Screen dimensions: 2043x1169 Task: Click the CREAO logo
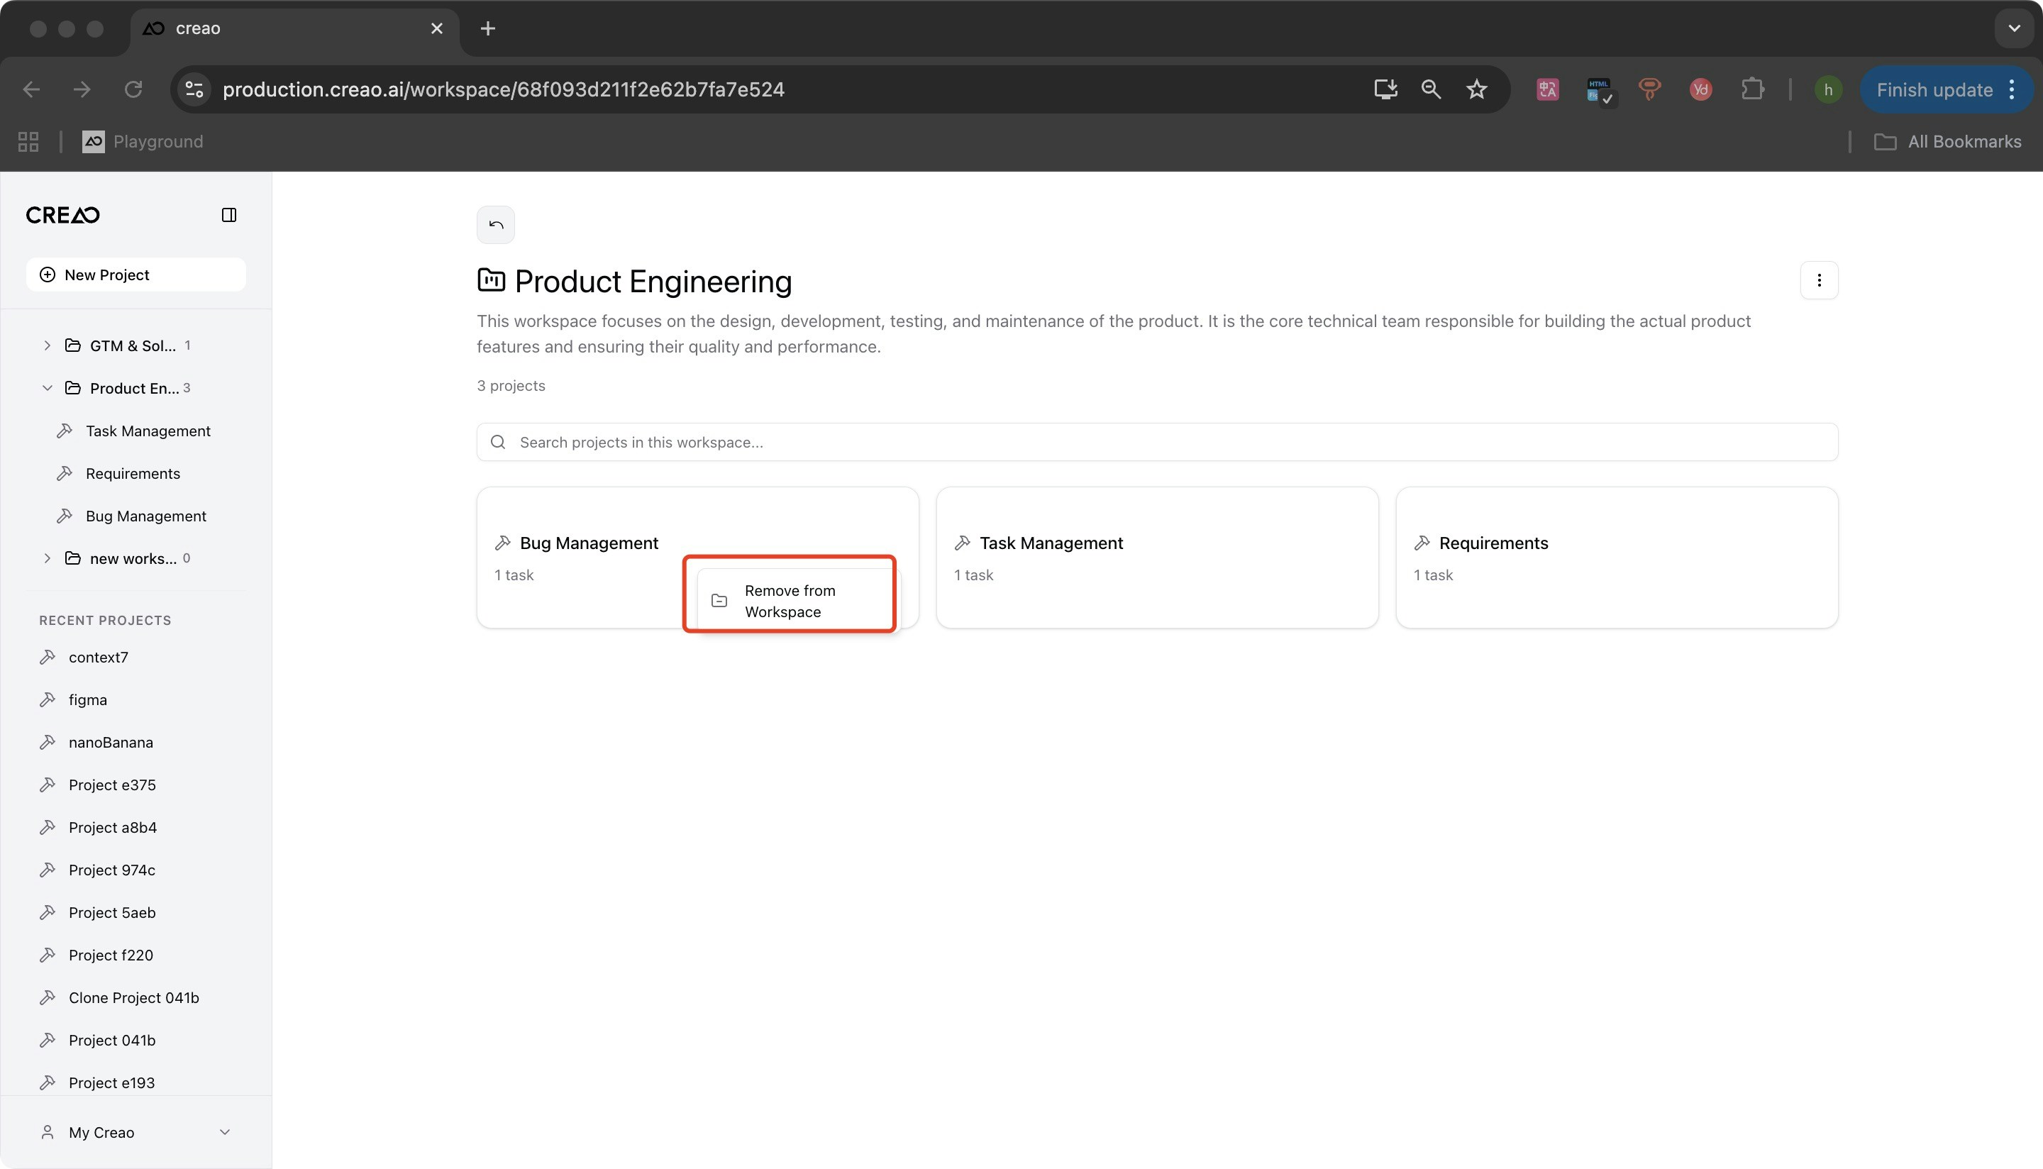coord(62,214)
